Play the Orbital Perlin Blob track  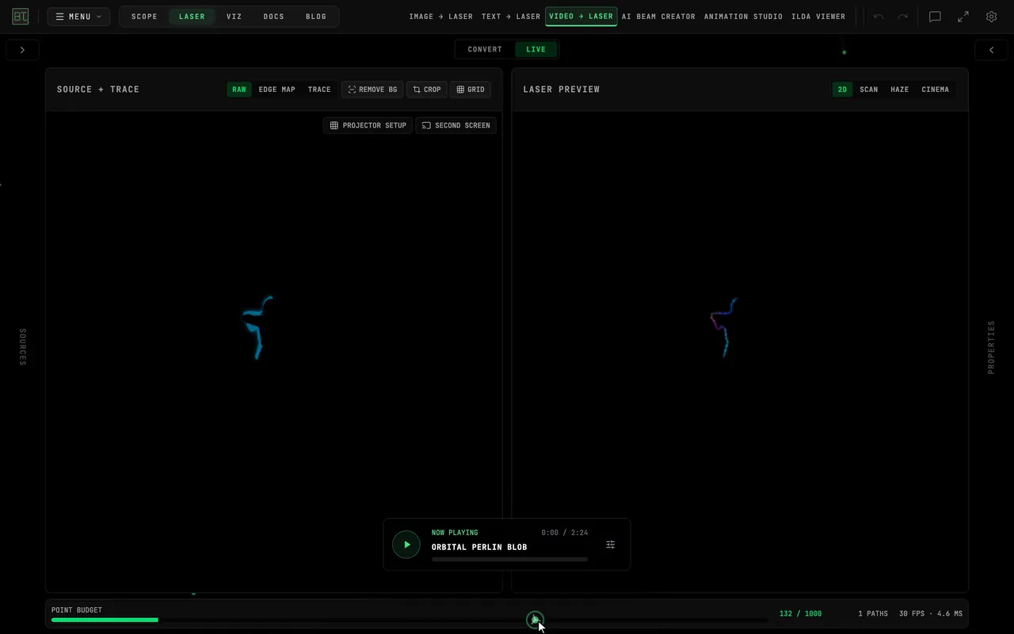coord(406,544)
